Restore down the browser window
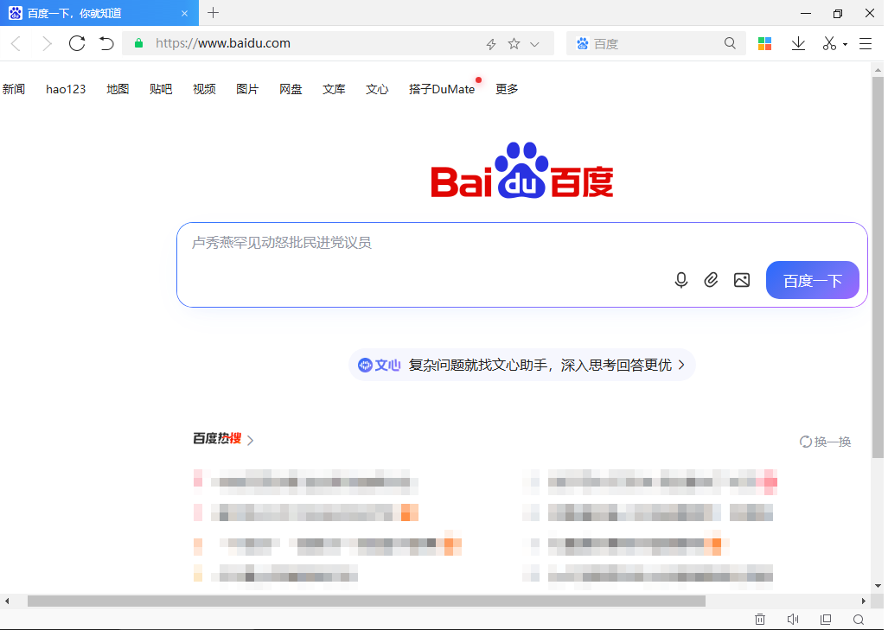Image resolution: width=888 pixels, height=630 pixels. (x=838, y=13)
